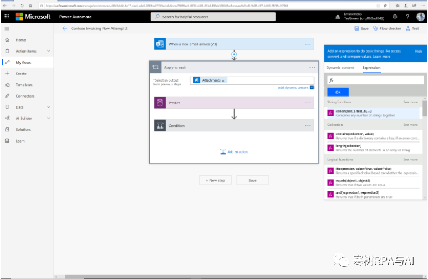Open the Learn more link
428x279 pixels.
[x=381, y=57]
